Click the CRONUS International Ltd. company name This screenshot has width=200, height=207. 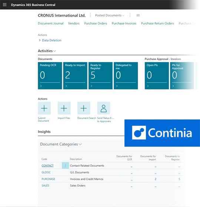61,16
